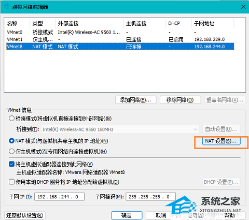This screenshot has height=220, width=249.
Task: Click 移除网络(O) button
Action: point(180,100)
